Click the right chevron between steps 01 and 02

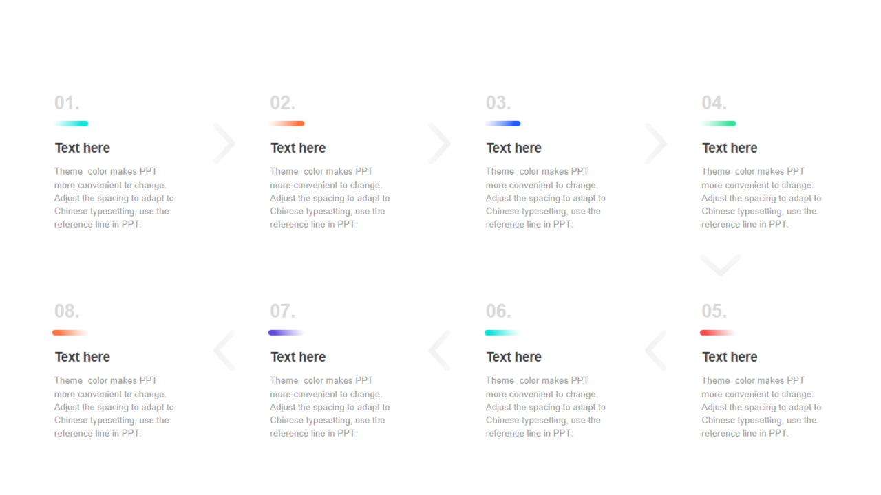click(225, 144)
